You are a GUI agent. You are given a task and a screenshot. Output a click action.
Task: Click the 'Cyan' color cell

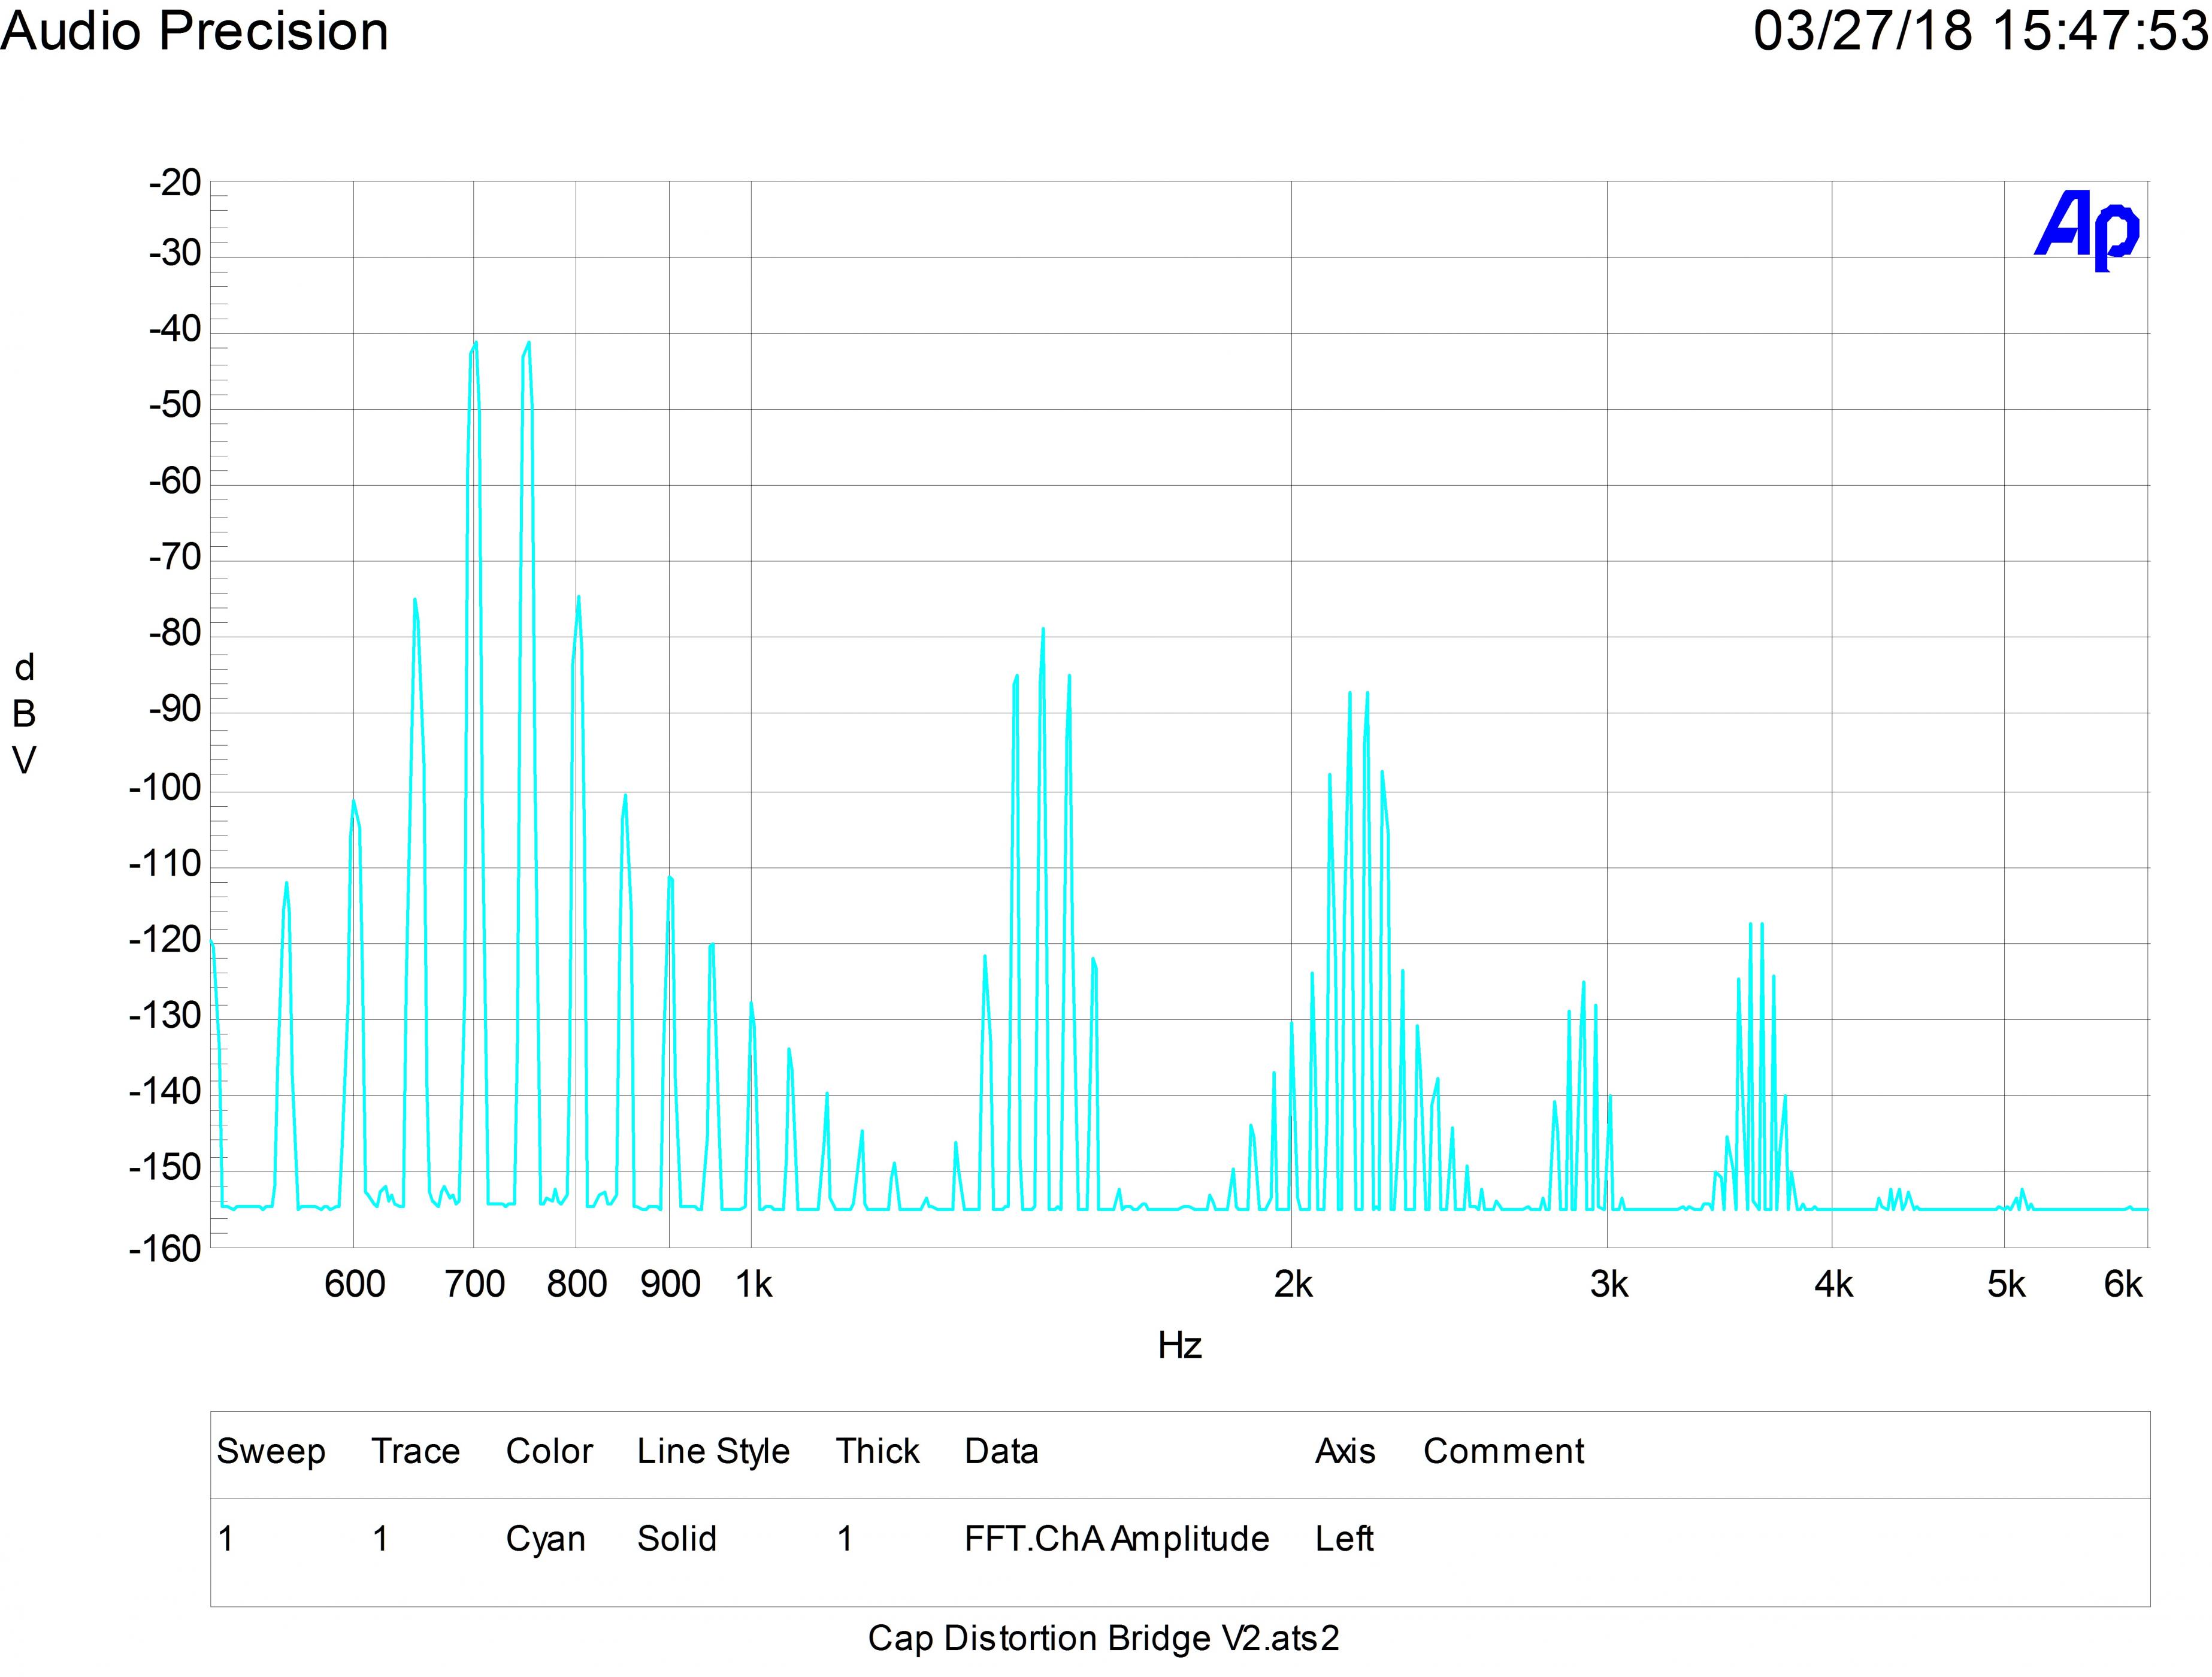tap(546, 1539)
